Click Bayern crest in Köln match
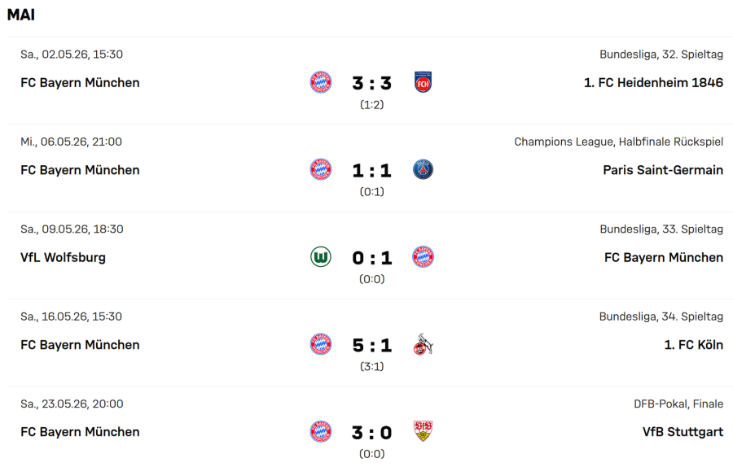 pyautogui.click(x=321, y=344)
